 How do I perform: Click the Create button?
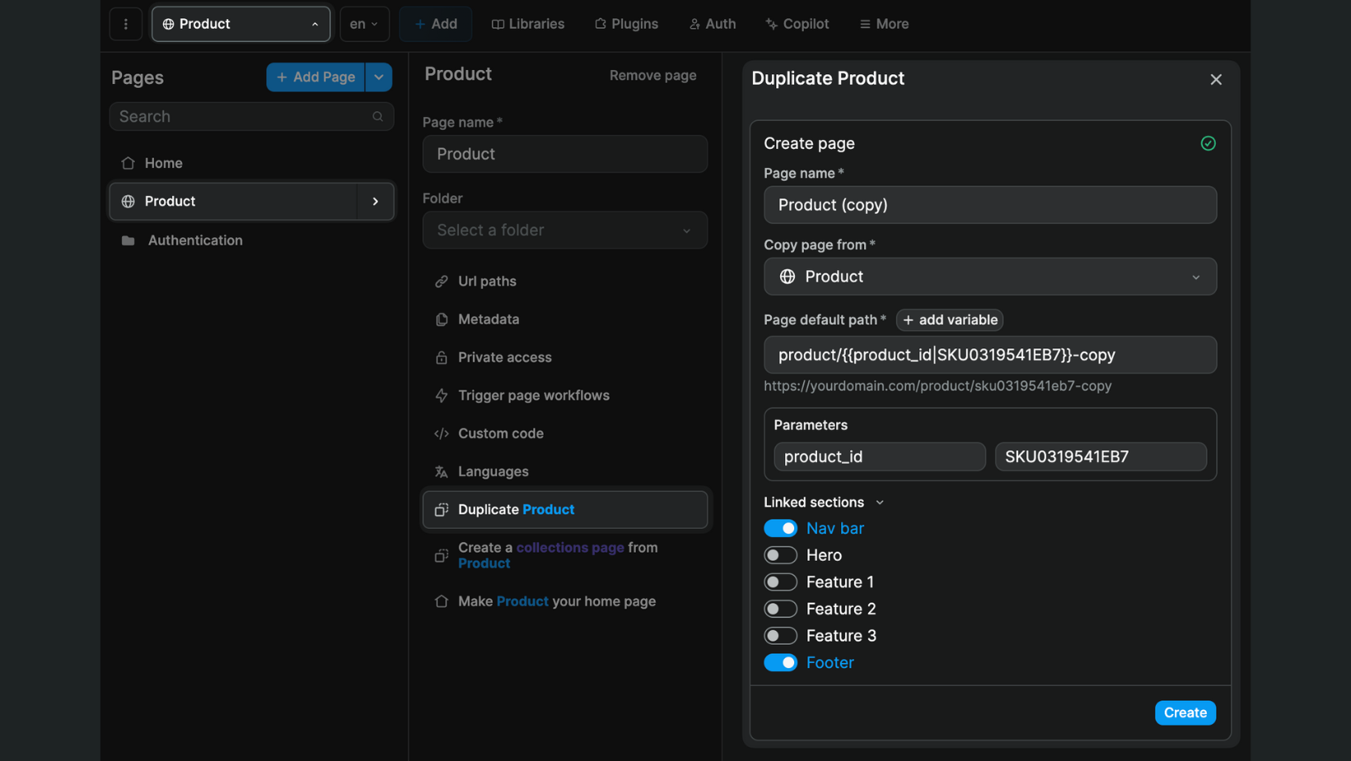click(1185, 712)
